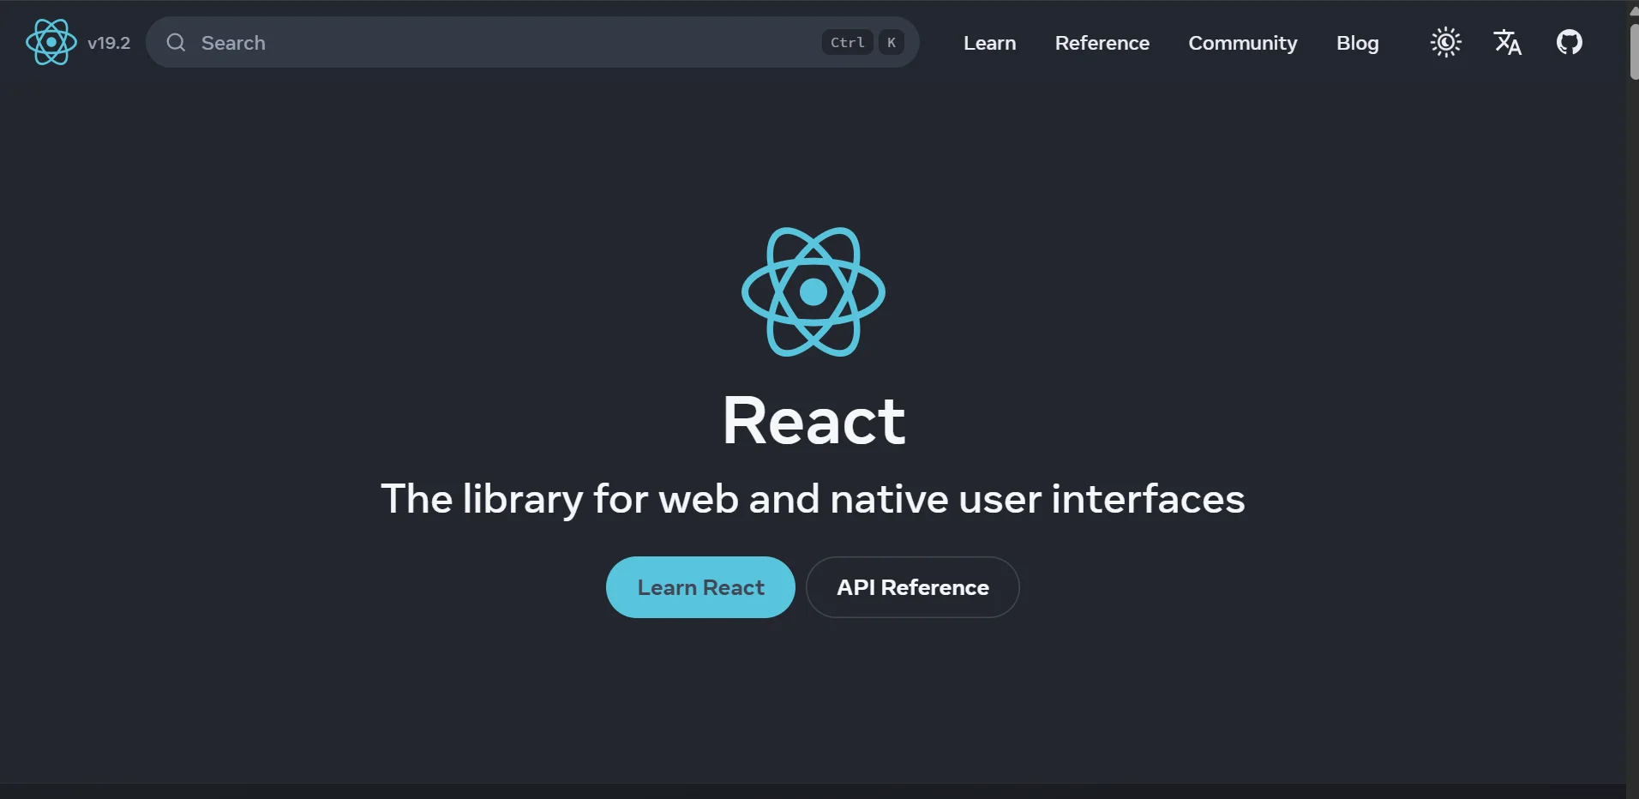Click the API Reference button
Screen dimensions: 1639x799
click(x=912, y=586)
